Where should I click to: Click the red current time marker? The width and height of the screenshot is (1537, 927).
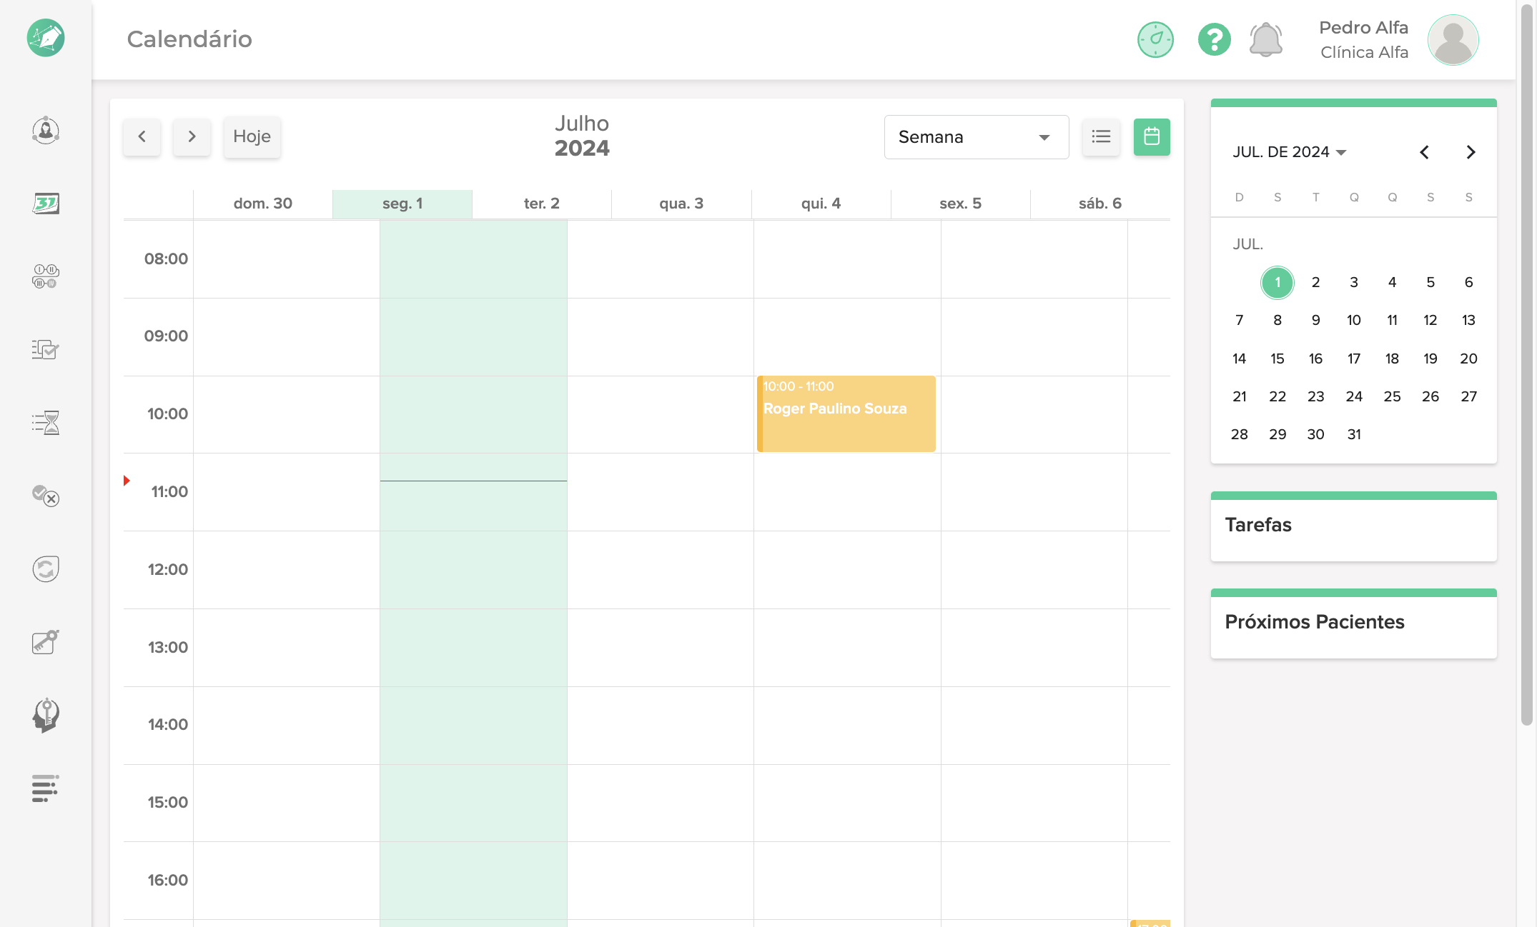(x=127, y=481)
